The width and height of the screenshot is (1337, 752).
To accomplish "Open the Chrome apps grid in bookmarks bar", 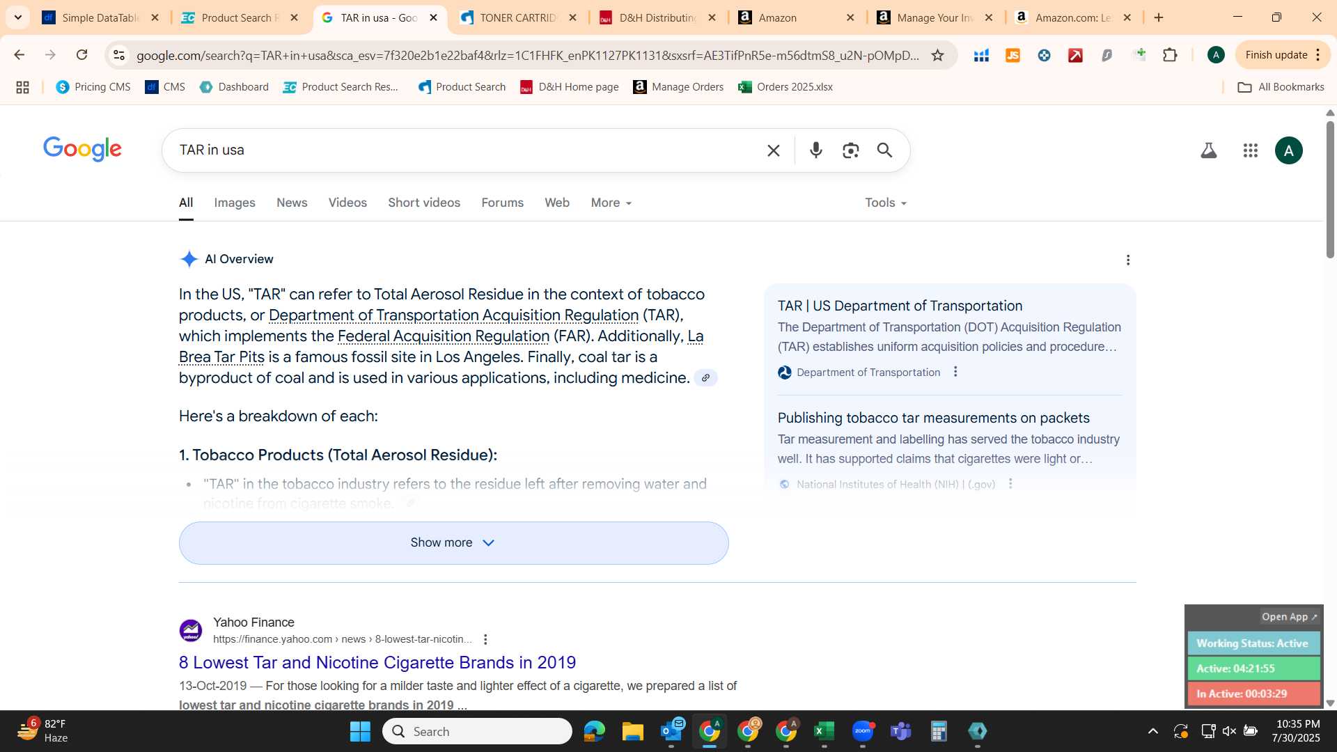I will [x=22, y=87].
